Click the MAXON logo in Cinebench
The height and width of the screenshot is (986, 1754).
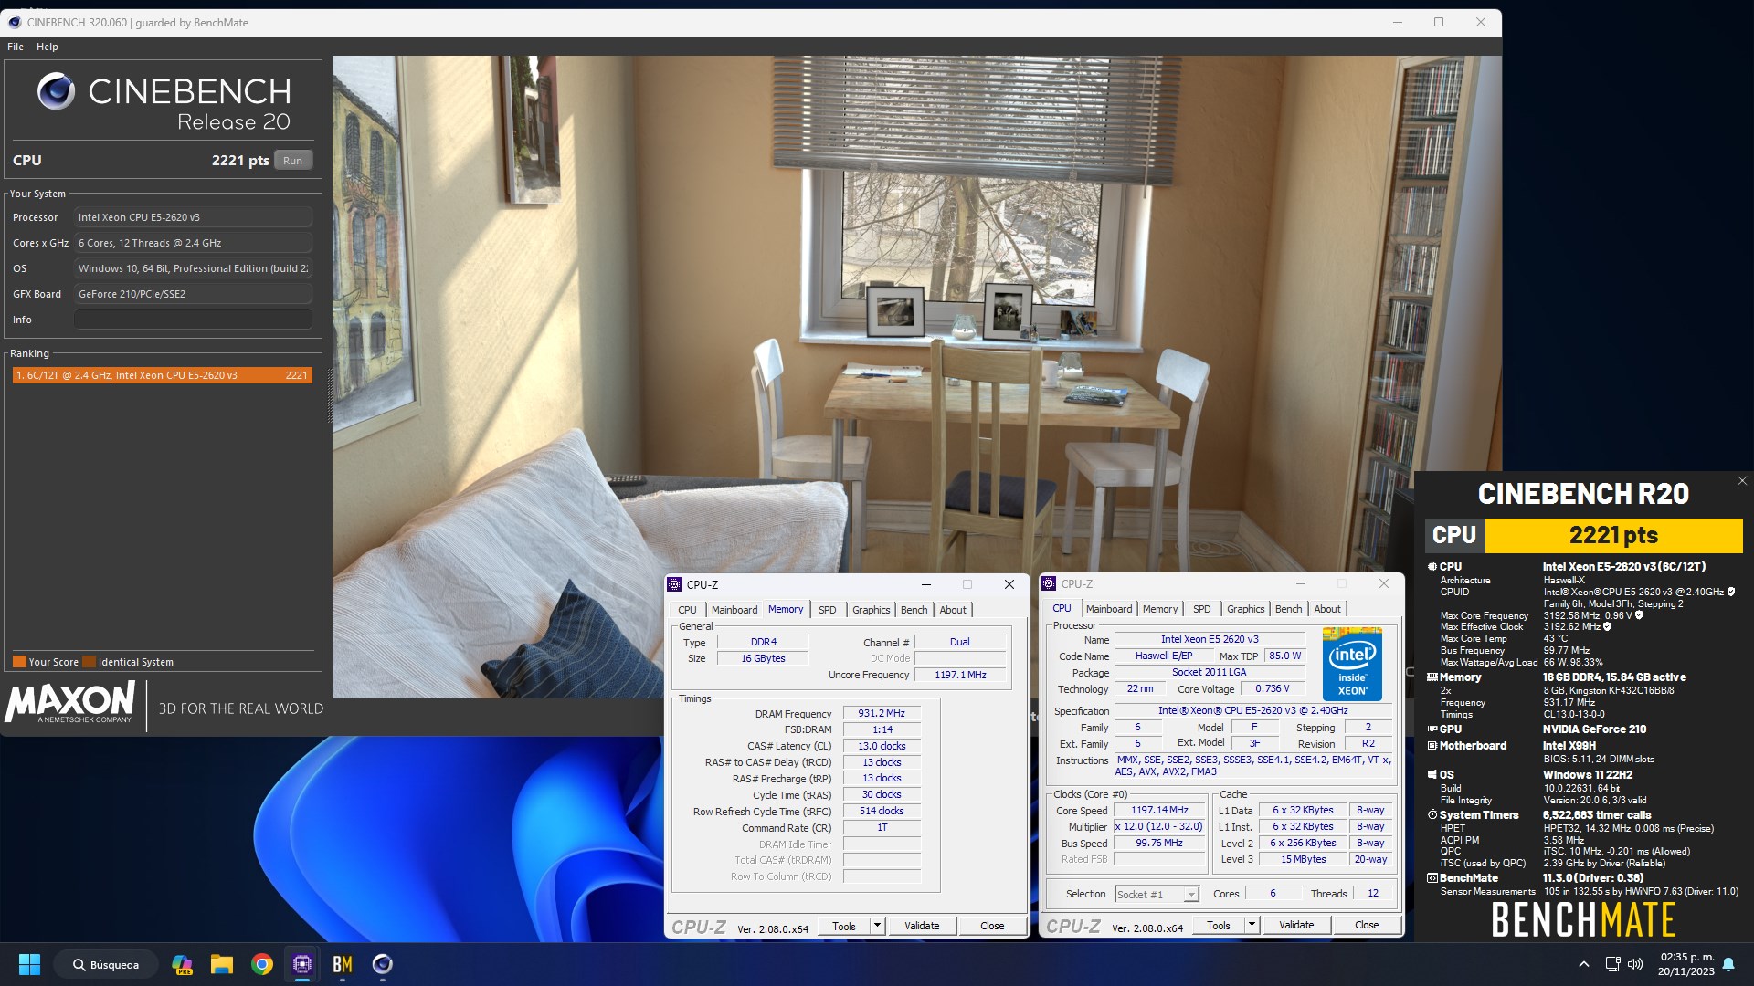pos(69,703)
